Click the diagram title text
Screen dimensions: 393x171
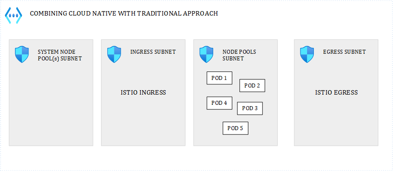point(124,13)
